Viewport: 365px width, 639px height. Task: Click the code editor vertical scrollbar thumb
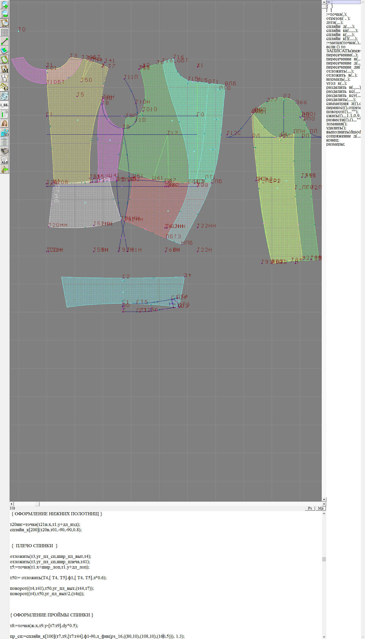coord(324,559)
